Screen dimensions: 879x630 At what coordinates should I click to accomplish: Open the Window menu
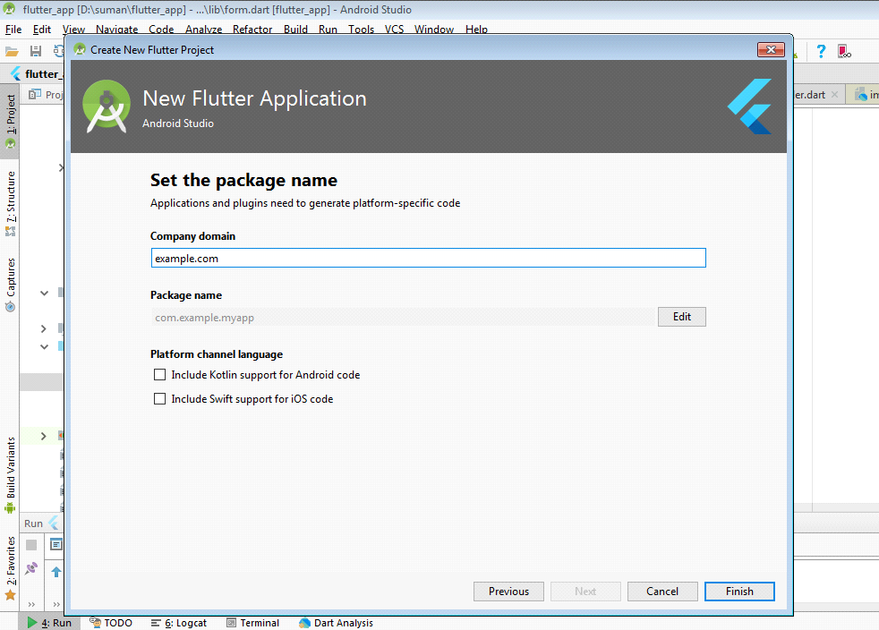click(x=434, y=30)
